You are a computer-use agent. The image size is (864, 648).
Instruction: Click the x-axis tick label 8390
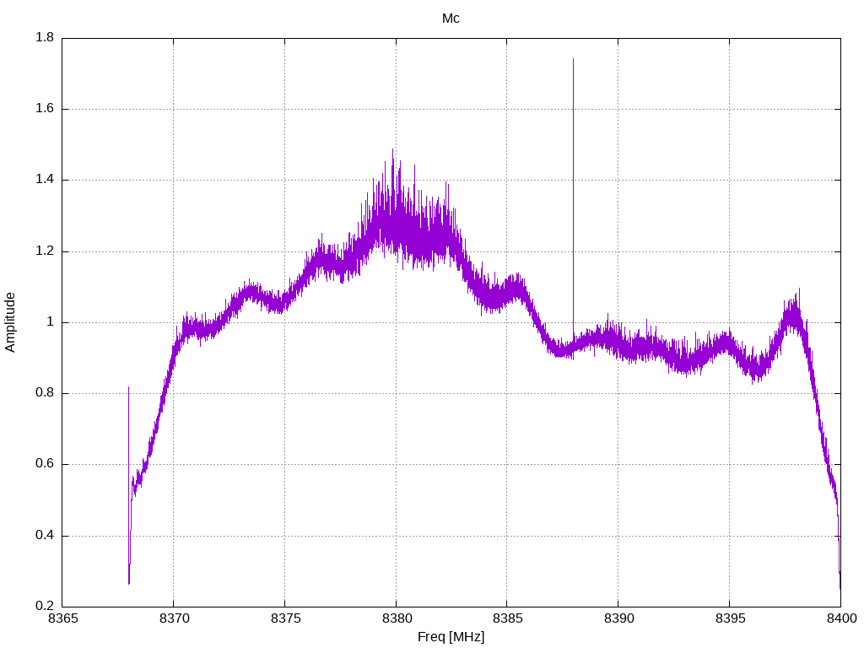(x=618, y=618)
